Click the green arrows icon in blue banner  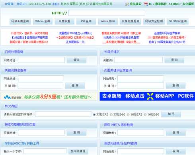pyautogui.click(x=150, y=96)
